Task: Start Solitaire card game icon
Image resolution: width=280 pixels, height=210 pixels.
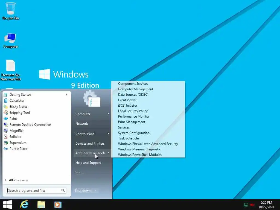Action: (x=6, y=137)
